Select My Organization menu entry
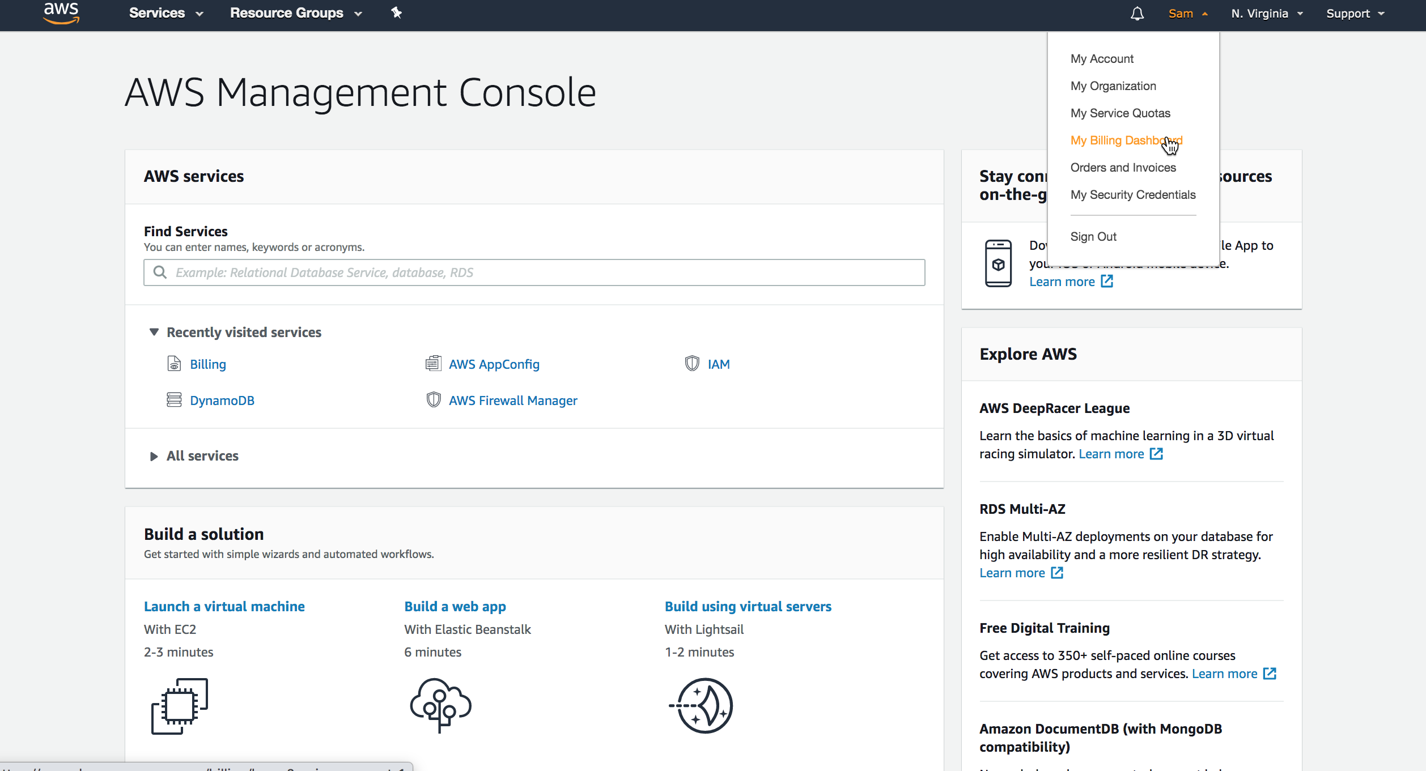 (x=1113, y=86)
